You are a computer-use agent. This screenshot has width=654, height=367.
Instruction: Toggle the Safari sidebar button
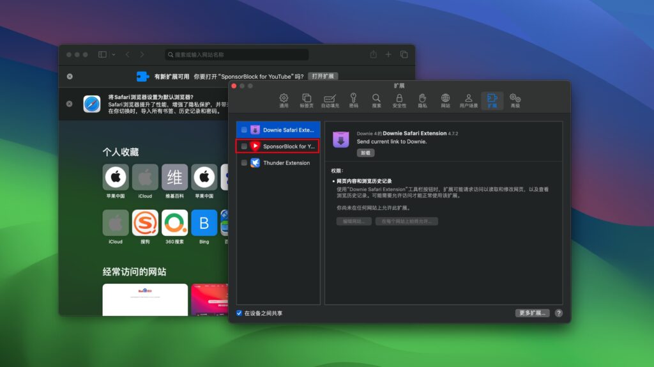pos(102,55)
